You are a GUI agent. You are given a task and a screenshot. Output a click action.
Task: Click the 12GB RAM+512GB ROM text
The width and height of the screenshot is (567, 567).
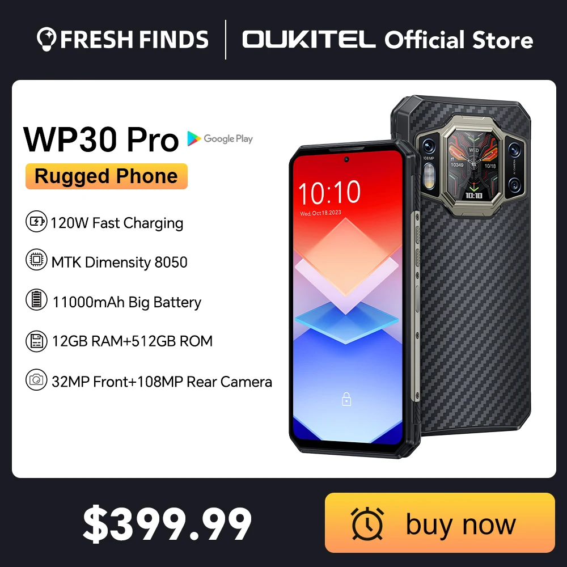click(132, 341)
